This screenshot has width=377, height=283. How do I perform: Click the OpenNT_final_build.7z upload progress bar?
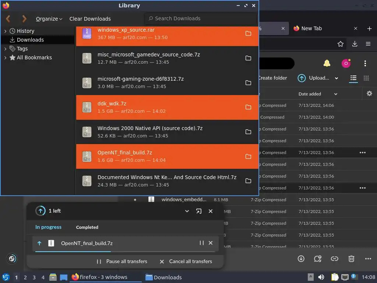(x=125, y=251)
